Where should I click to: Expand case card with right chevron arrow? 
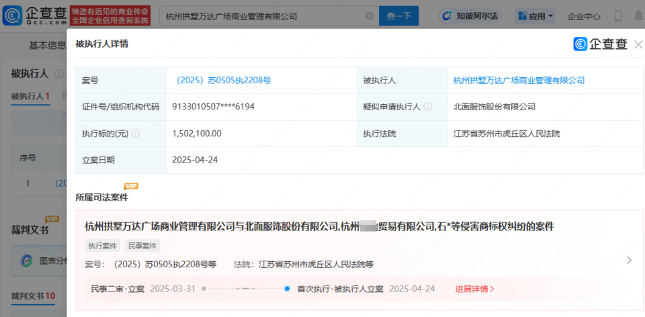(629, 260)
